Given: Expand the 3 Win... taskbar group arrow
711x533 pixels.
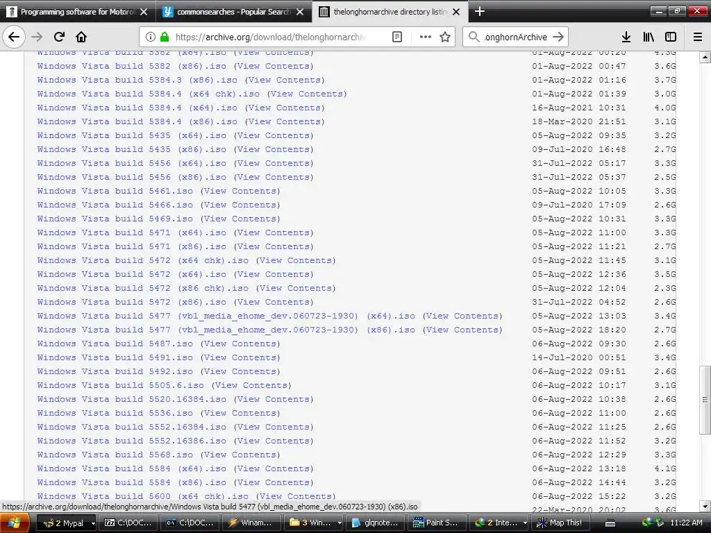Looking at the screenshot, I should (x=339, y=523).
